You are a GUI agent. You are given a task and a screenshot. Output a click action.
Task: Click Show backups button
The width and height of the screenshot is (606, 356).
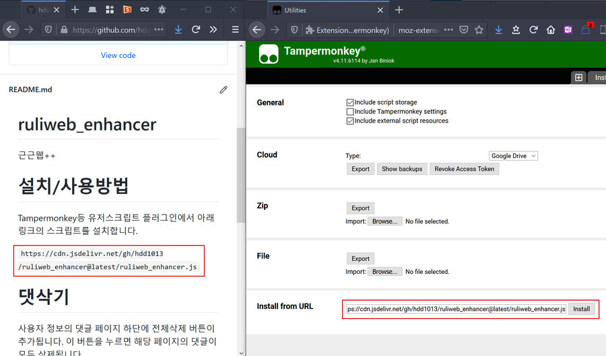point(402,169)
